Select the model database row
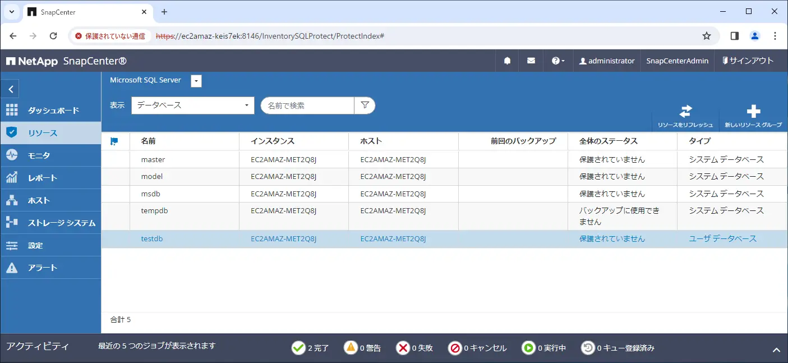 coord(444,177)
